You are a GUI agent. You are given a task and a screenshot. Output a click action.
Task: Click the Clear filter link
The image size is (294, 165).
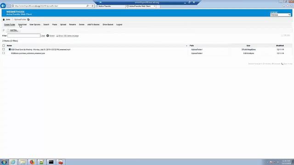click(43, 36)
